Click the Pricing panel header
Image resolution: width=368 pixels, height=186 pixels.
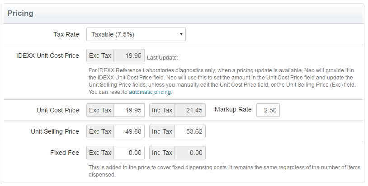(20, 13)
